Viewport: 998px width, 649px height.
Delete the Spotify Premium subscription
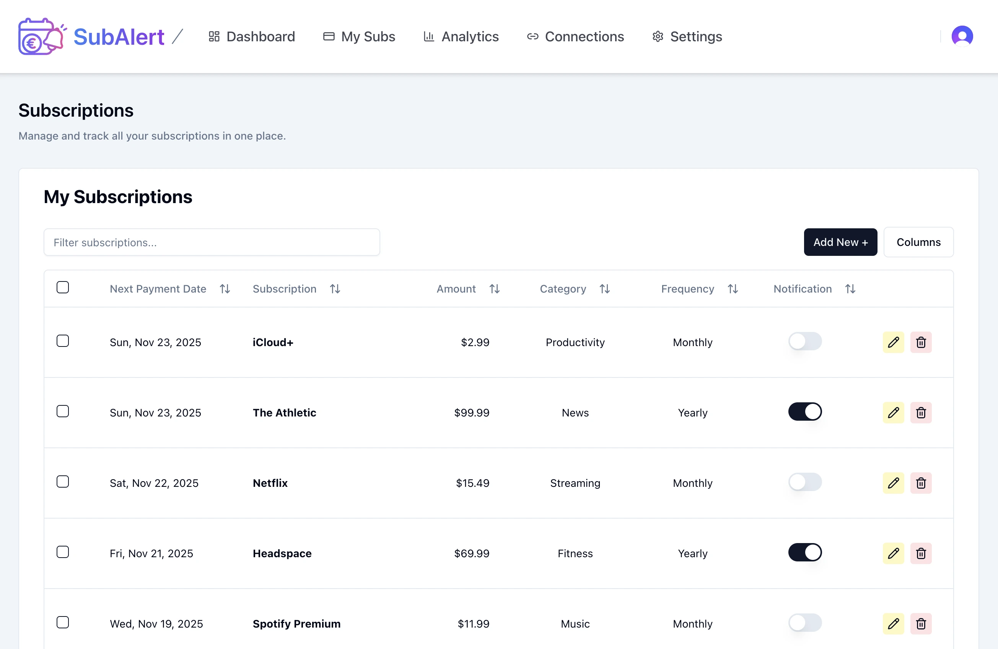921,624
